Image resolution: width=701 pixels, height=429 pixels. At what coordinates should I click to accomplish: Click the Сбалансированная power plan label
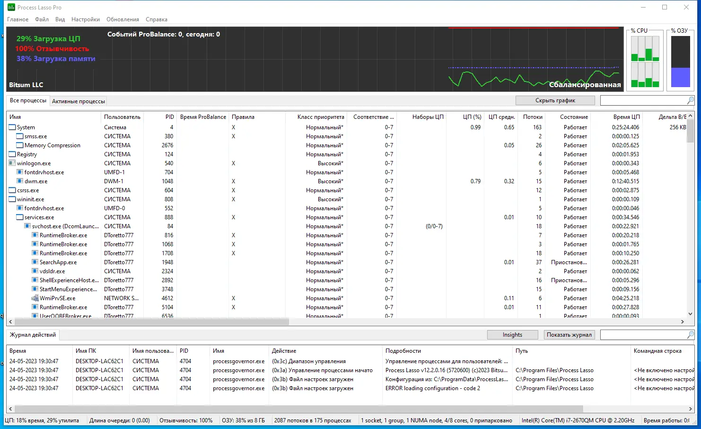click(585, 85)
